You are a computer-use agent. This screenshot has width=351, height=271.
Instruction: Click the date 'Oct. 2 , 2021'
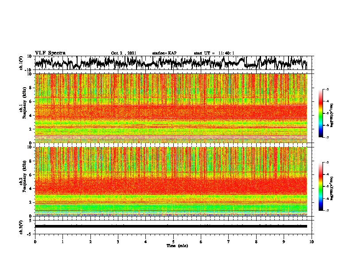coord(124,53)
